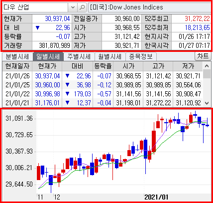Image resolution: width=213 pixels, height=203 pixels.
Task: Open the 종목정보 tab
Action: coord(141,56)
